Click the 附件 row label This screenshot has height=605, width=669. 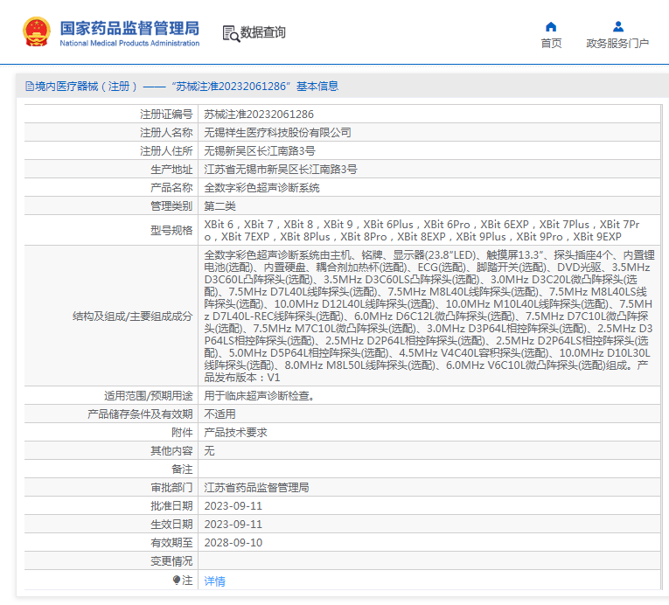(x=182, y=433)
